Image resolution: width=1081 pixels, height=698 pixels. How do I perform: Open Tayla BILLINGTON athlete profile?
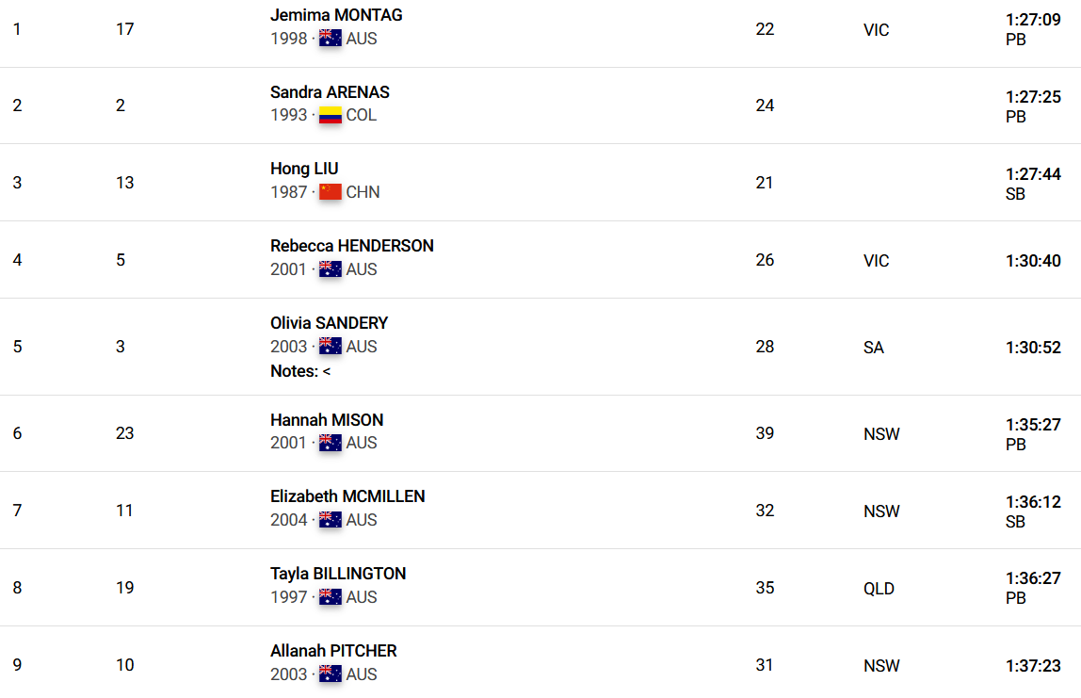[338, 574]
